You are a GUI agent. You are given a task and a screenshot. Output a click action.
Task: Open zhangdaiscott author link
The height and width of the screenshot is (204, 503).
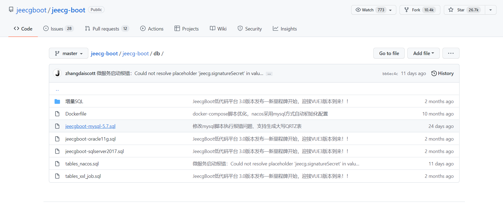(80, 73)
